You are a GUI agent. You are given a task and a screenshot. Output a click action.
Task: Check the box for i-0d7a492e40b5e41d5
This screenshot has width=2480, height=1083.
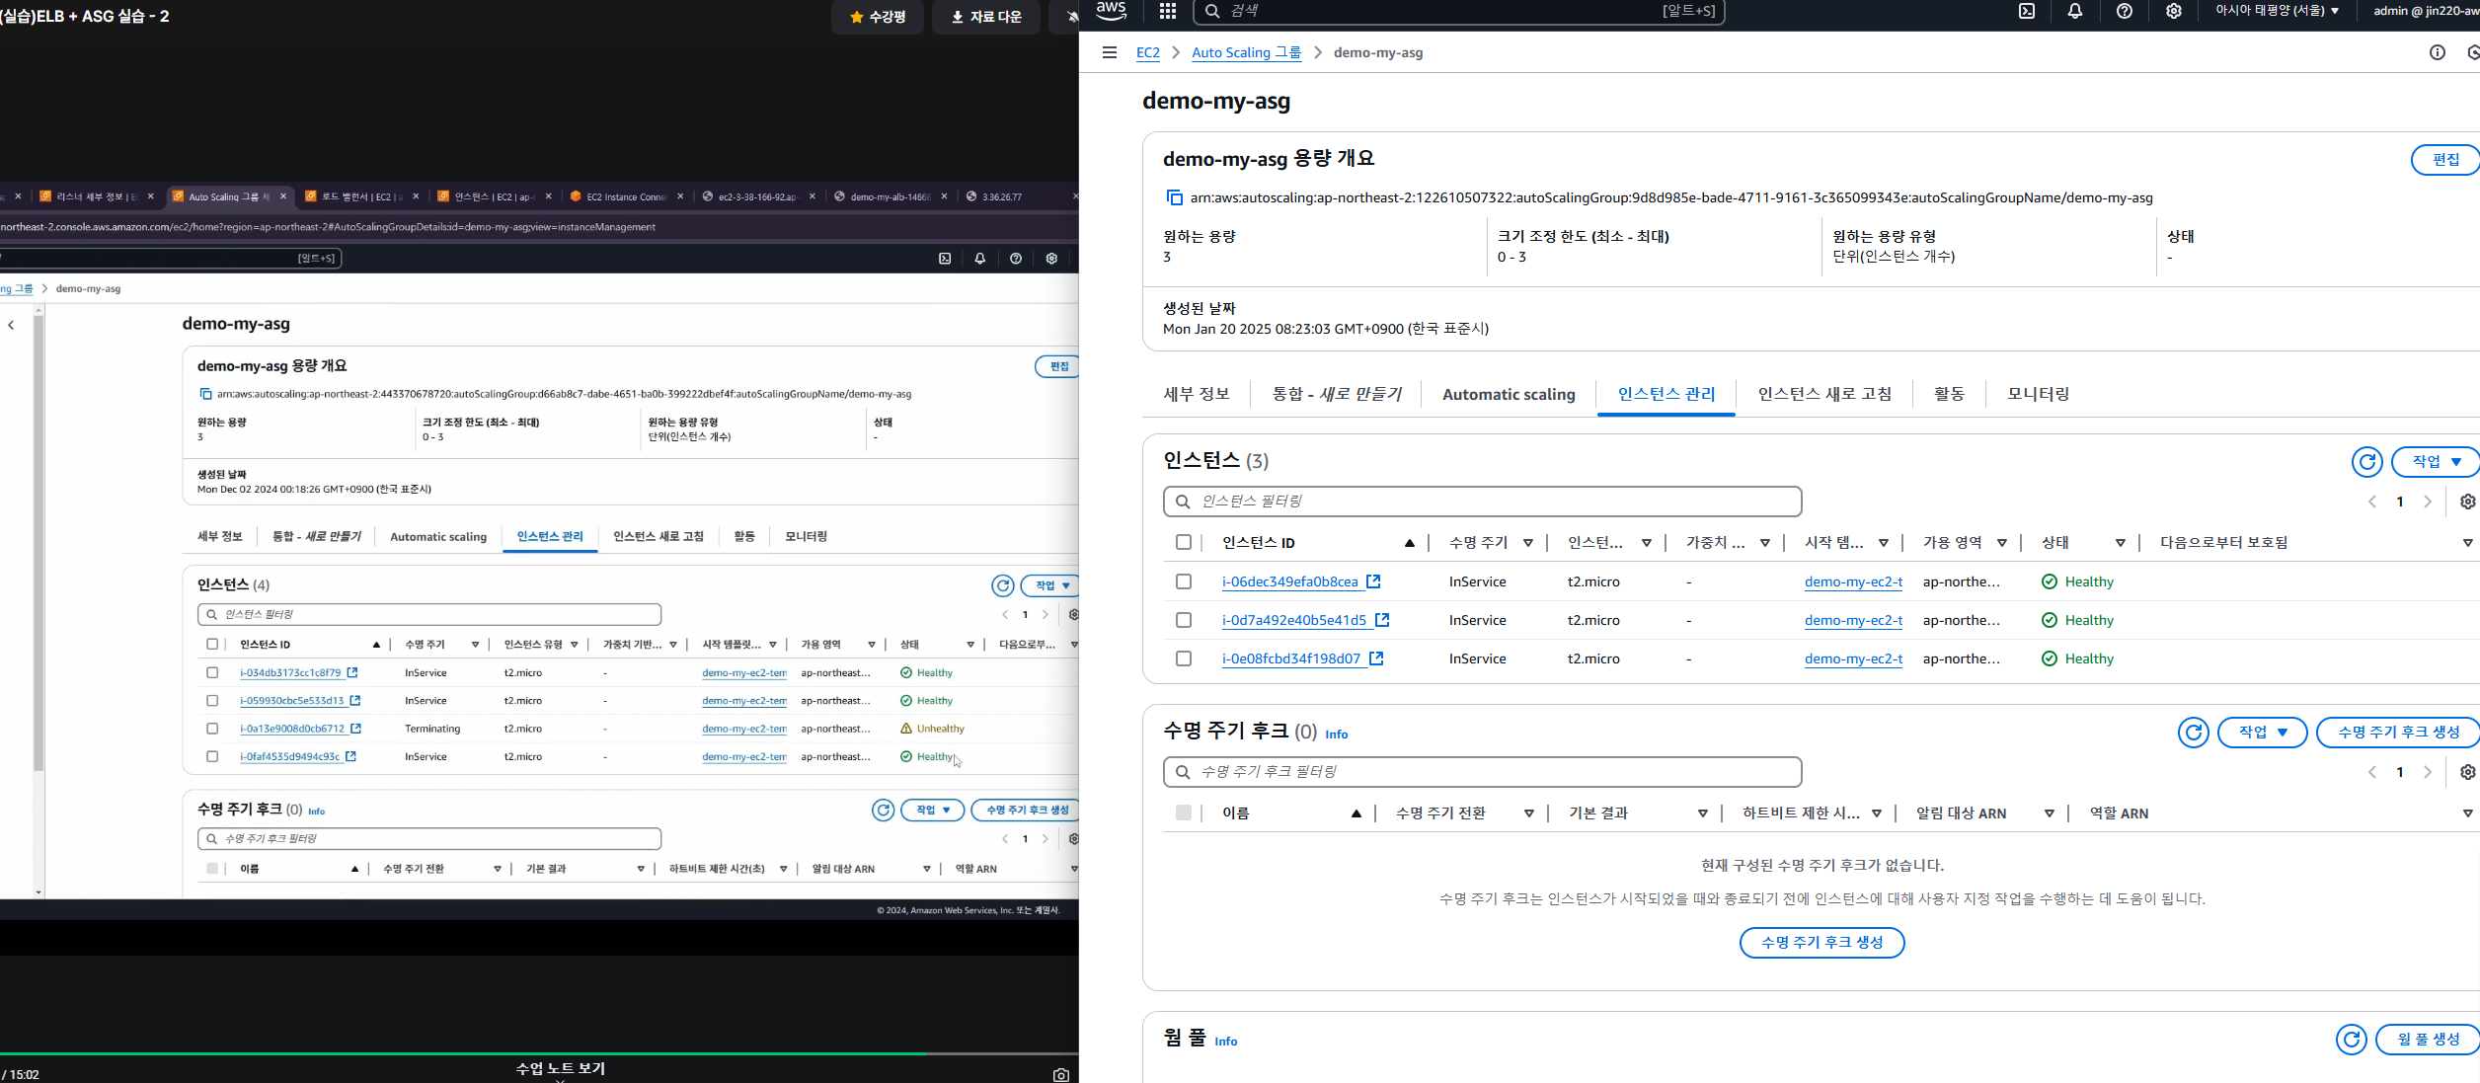click(1184, 620)
